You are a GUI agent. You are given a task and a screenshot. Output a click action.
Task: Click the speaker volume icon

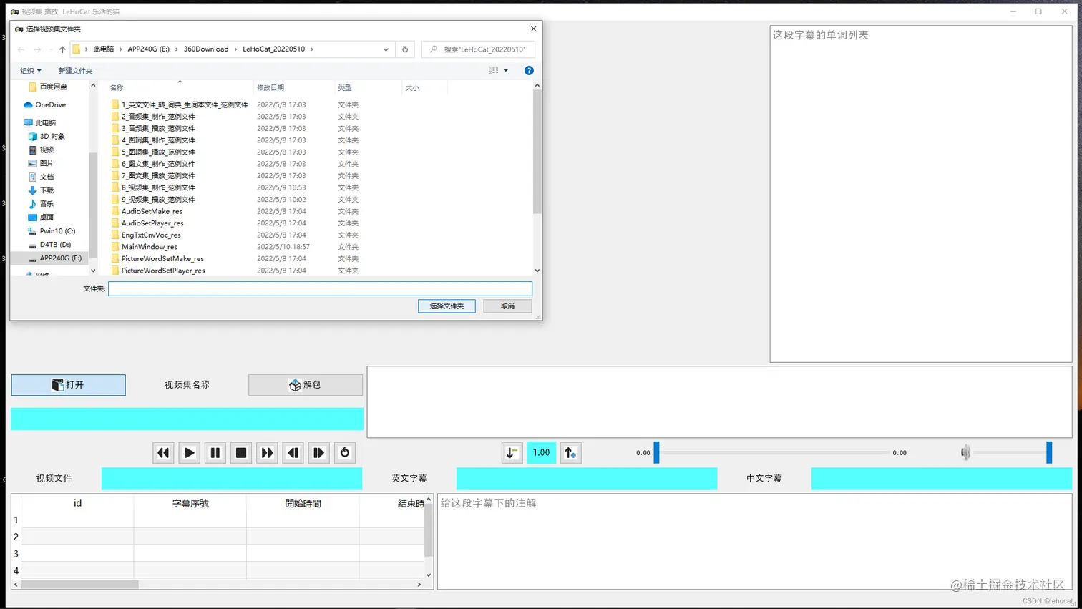pos(965,452)
